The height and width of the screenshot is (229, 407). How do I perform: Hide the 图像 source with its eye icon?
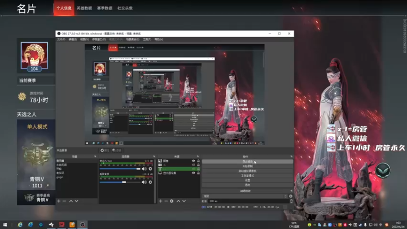pos(193,161)
